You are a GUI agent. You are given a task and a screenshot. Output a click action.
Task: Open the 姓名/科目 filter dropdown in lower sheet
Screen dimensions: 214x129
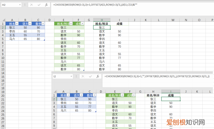(122, 95)
